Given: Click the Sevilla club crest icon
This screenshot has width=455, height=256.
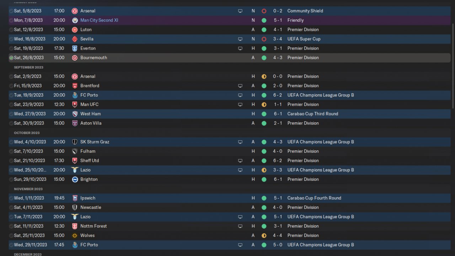Looking at the screenshot, I should [x=75, y=39].
